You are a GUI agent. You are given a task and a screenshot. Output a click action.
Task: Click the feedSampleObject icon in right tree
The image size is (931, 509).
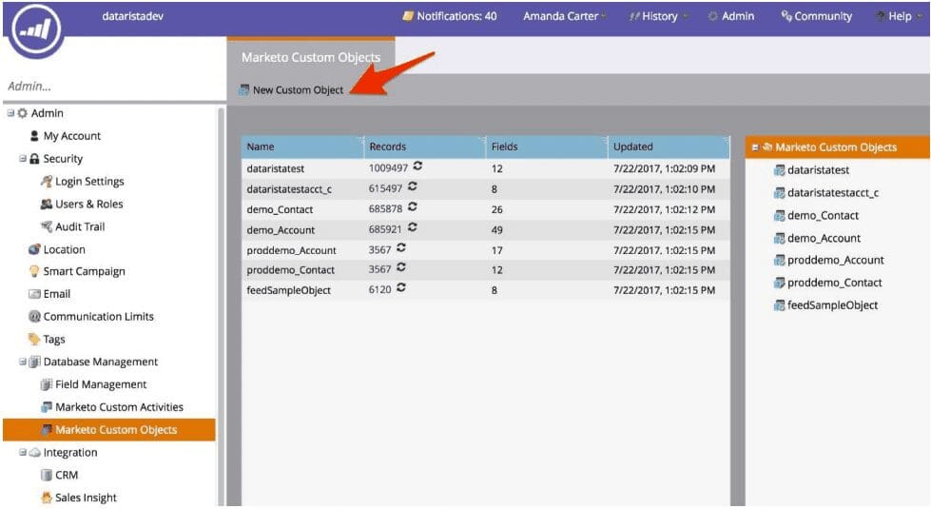pyautogui.click(x=779, y=305)
